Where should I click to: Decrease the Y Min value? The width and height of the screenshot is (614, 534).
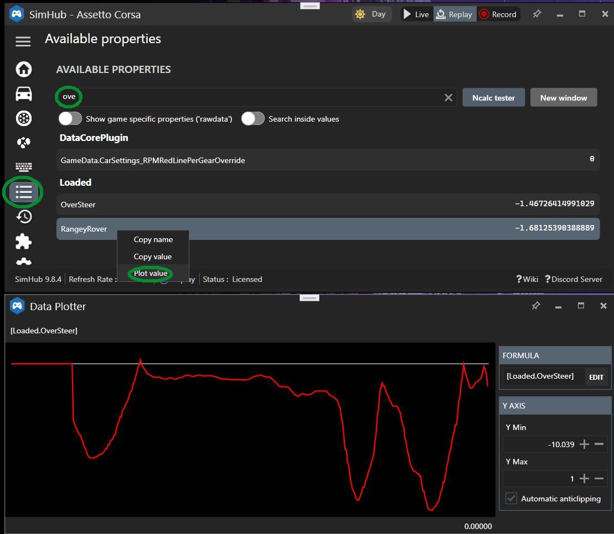(x=599, y=444)
